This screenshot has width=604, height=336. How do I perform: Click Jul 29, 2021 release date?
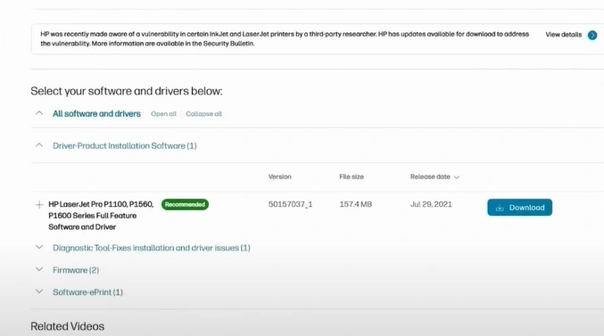[431, 204]
